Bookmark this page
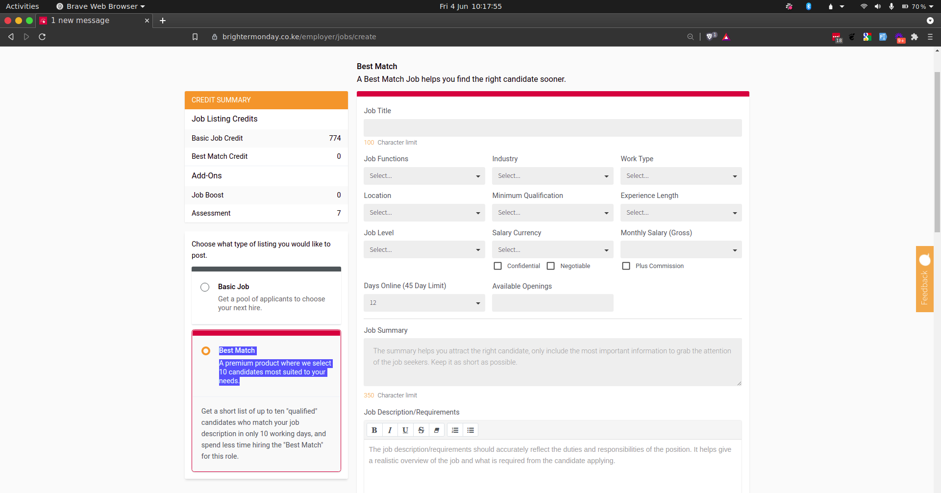The image size is (941, 493). click(195, 37)
